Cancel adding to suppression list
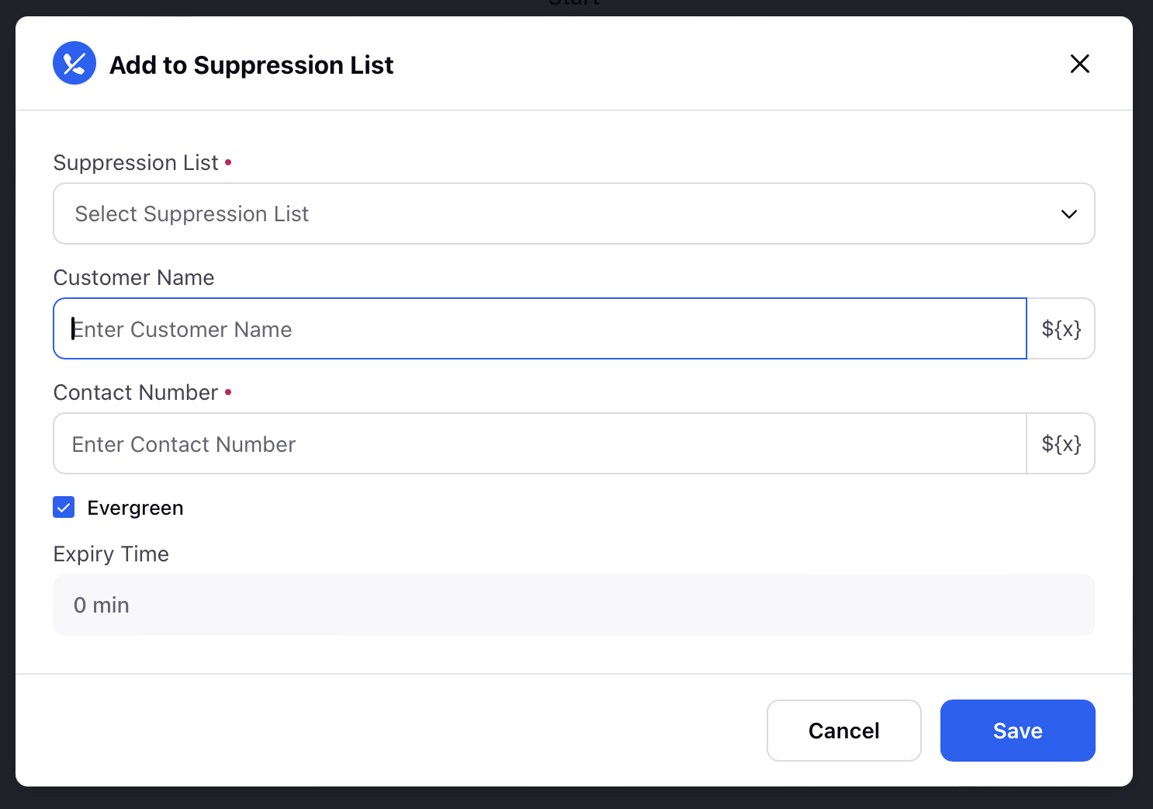The width and height of the screenshot is (1153, 809). [x=843, y=731]
